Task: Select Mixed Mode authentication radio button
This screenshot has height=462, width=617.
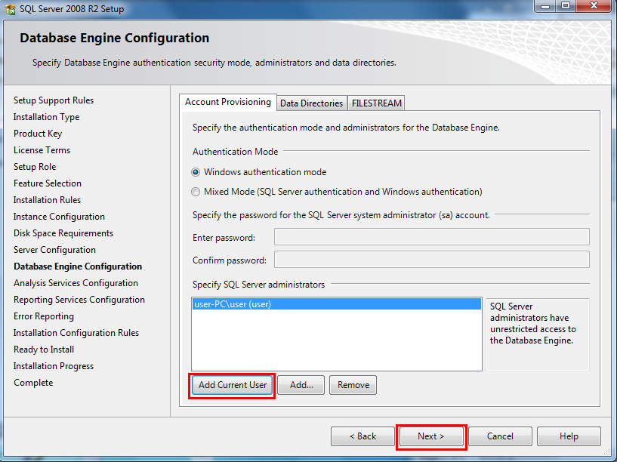Action: (x=196, y=192)
